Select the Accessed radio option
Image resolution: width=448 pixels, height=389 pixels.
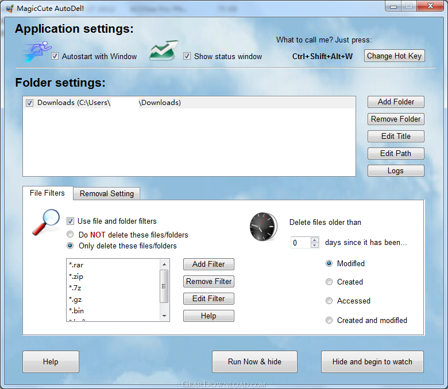(x=329, y=301)
